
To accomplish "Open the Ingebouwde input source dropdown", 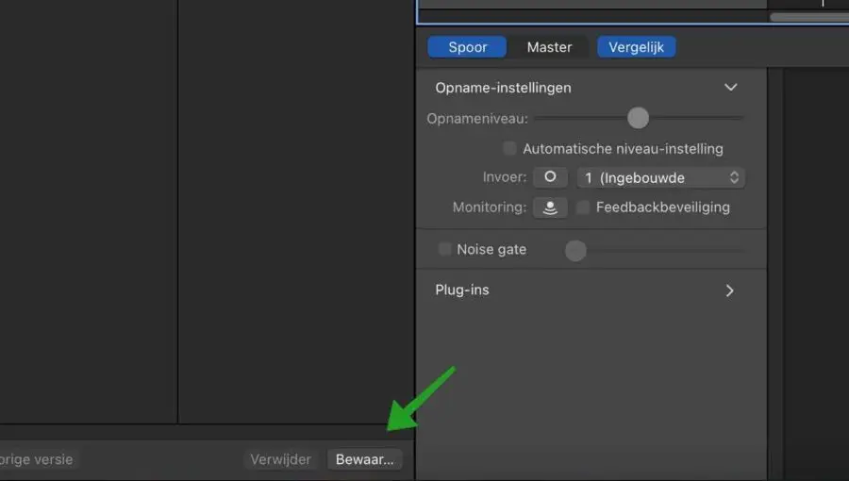I will tap(660, 177).
